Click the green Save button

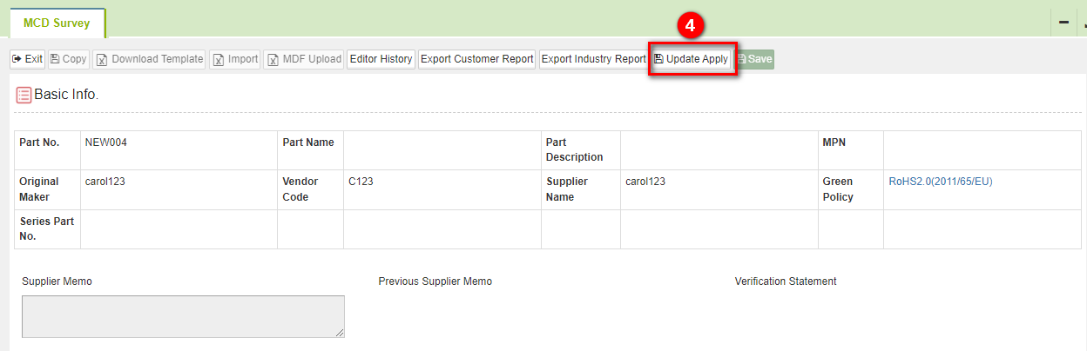(754, 59)
